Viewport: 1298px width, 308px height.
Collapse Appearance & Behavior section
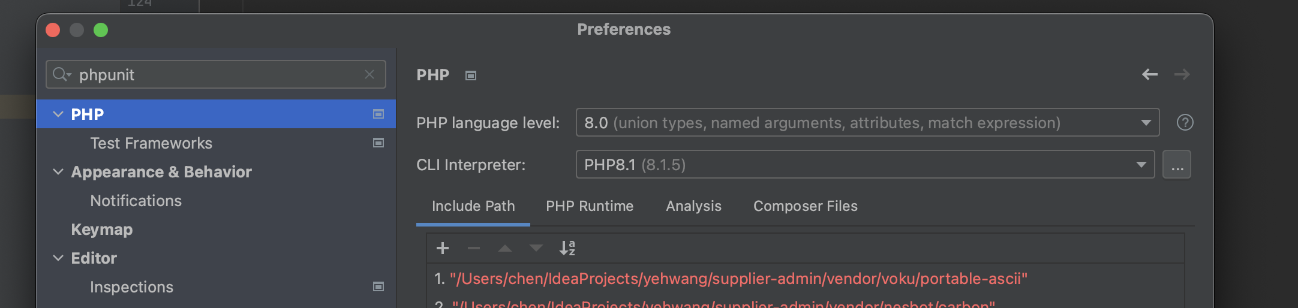(58, 172)
